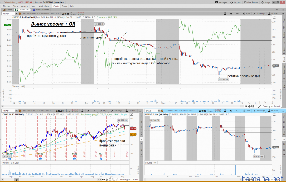
Task: Switch to the MarketWatch tab
Action: click(x=44, y=6)
